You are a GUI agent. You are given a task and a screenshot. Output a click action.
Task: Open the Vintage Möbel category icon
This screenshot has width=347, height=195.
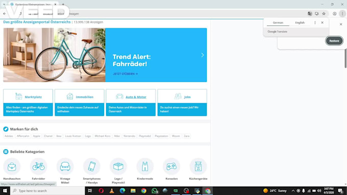[x=65, y=166]
